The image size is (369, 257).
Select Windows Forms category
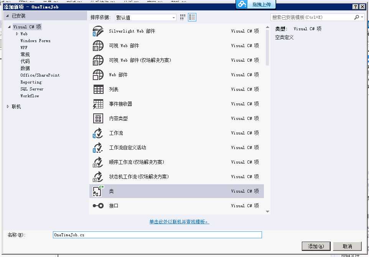click(35, 41)
